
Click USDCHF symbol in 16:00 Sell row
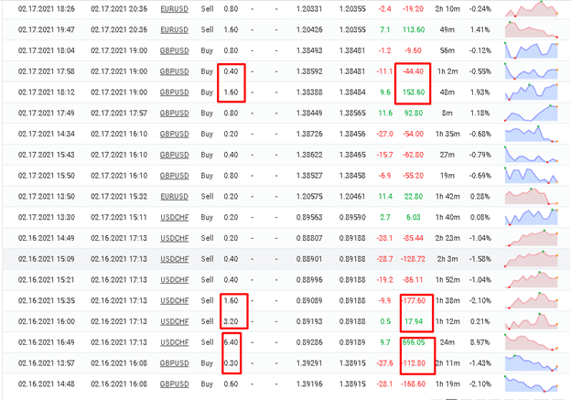(x=174, y=321)
